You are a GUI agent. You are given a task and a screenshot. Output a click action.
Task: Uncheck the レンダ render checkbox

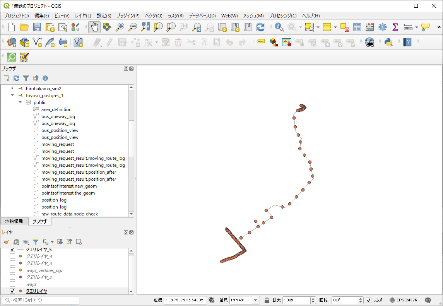coord(369,300)
